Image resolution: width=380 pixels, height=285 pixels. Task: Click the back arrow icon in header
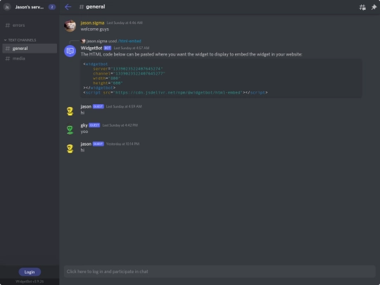68,7
